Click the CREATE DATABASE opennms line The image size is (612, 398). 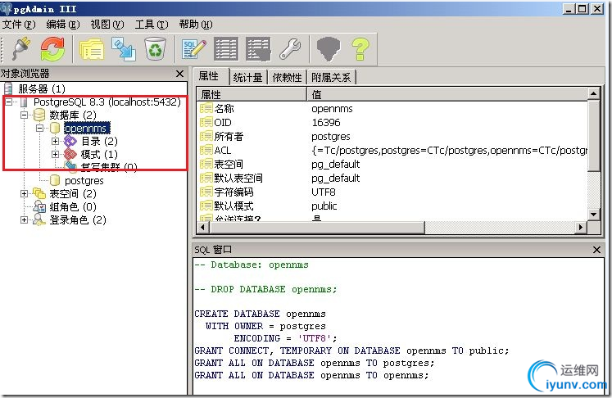[260, 314]
